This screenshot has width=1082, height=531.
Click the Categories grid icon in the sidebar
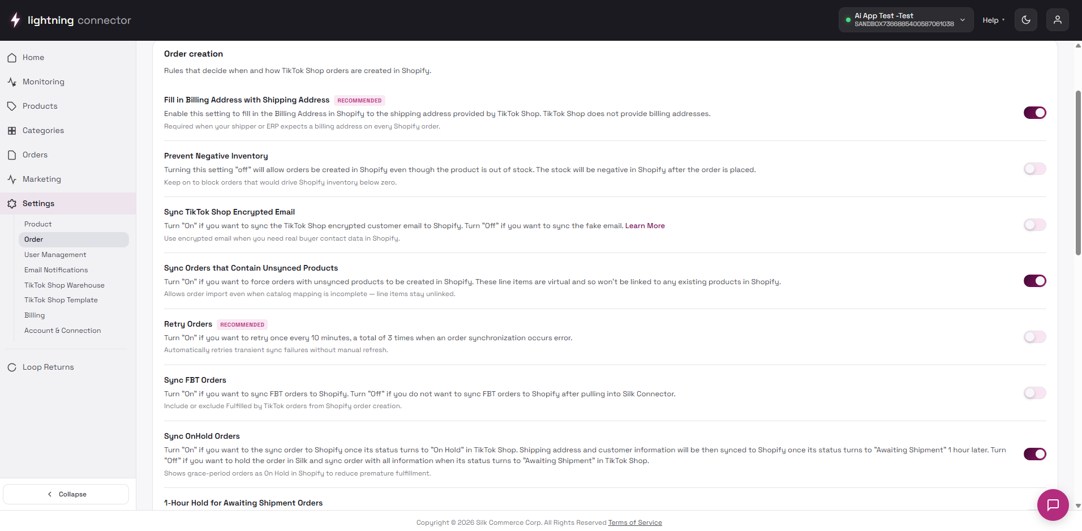tap(12, 131)
